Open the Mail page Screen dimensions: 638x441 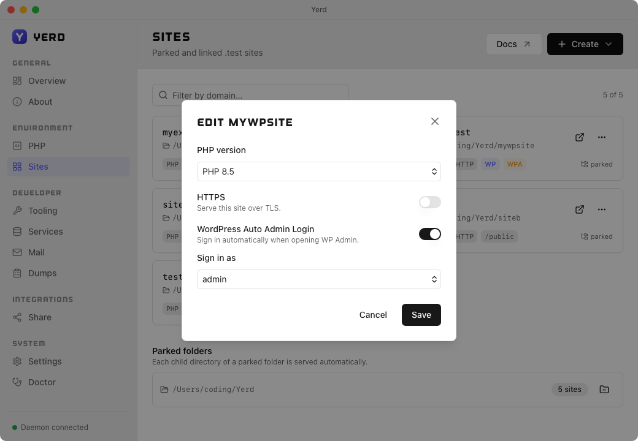pos(68,252)
